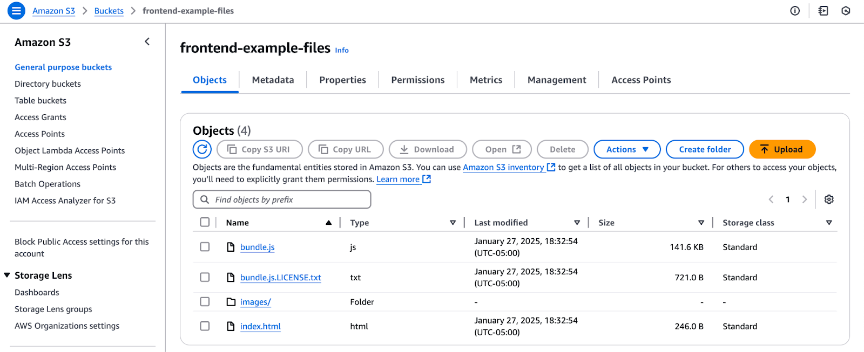Open General purpose buckets in sidebar
The width and height of the screenshot is (864, 352).
point(63,67)
